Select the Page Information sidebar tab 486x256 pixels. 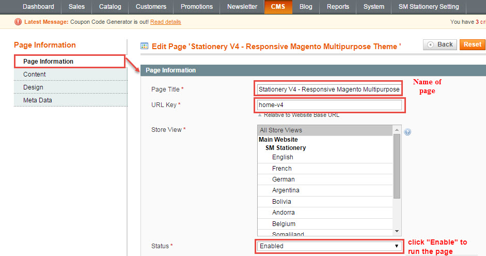(70, 62)
